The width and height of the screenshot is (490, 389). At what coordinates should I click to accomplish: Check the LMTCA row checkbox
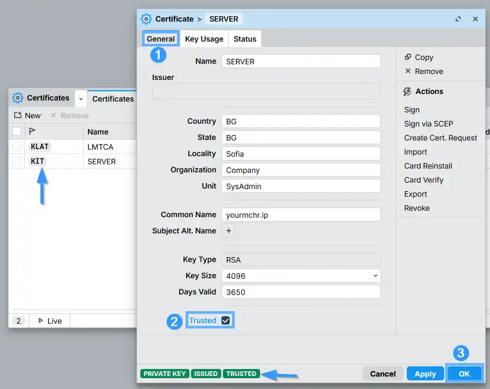tap(17, 146)
